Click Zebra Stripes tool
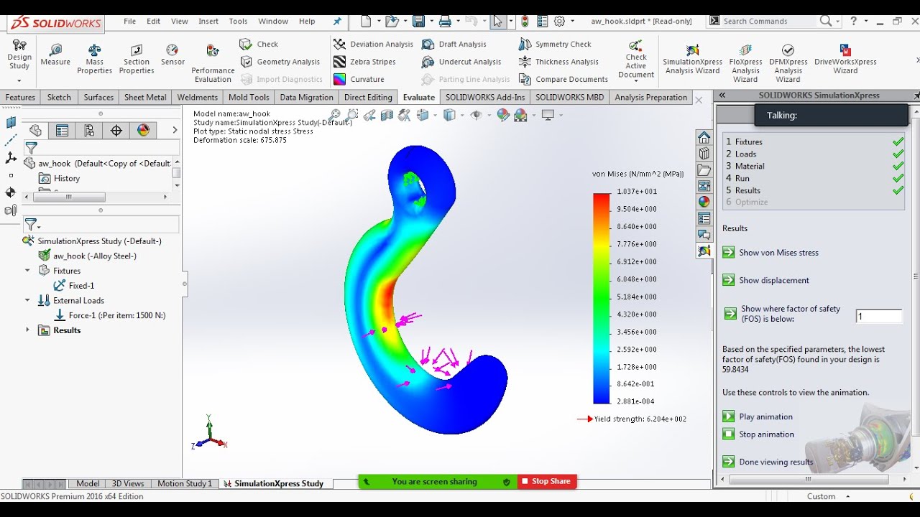 tap(365, 62)
